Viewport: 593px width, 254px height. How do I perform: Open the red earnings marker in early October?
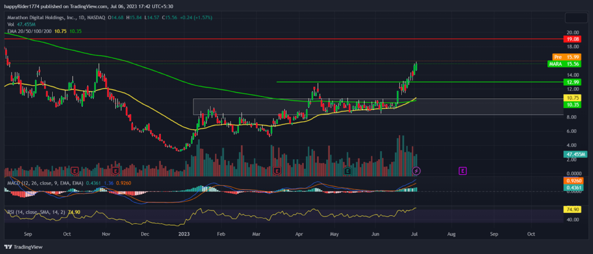pyautogui.click(x=75, y=171)
